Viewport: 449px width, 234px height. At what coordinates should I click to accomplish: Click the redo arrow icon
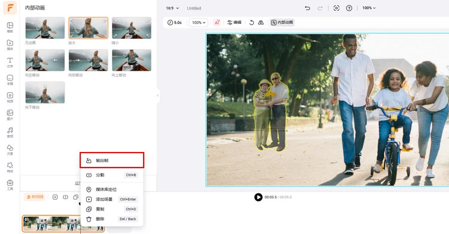(320, 8)
